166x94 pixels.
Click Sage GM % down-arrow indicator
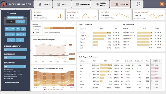click(x=119, y=45)
